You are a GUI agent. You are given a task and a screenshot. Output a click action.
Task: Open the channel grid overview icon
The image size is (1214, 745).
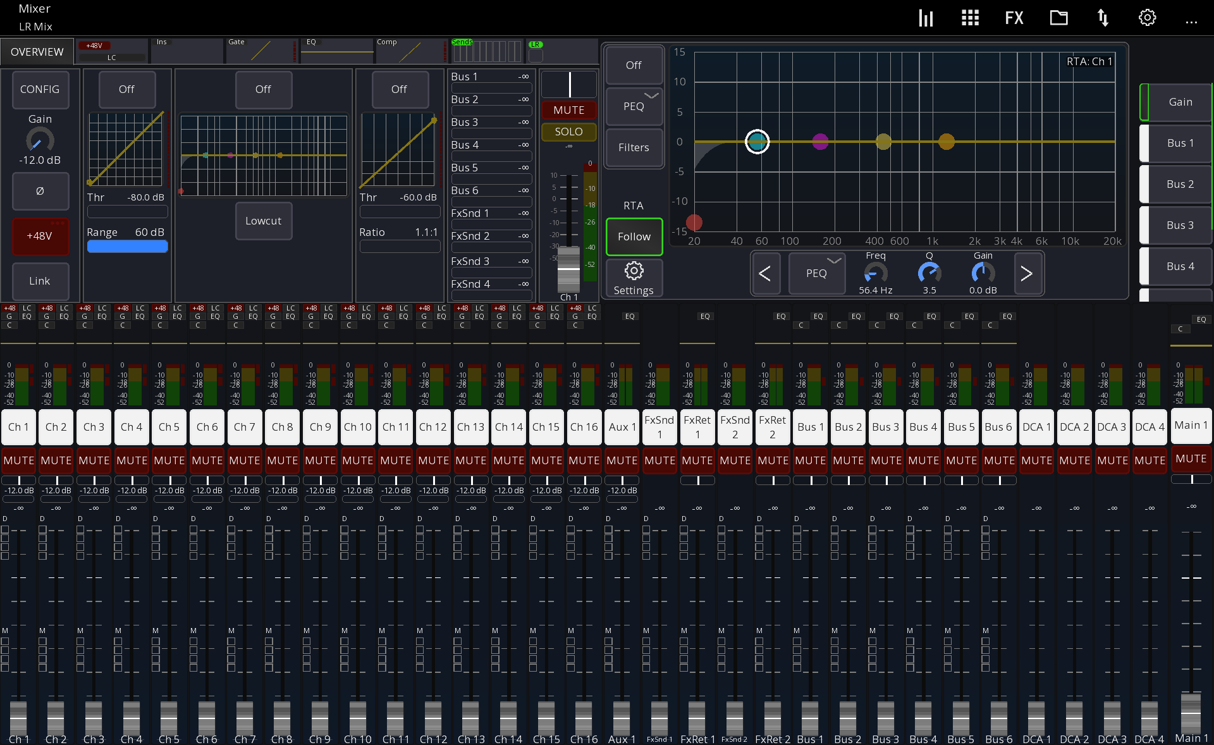tap(969, 18)
